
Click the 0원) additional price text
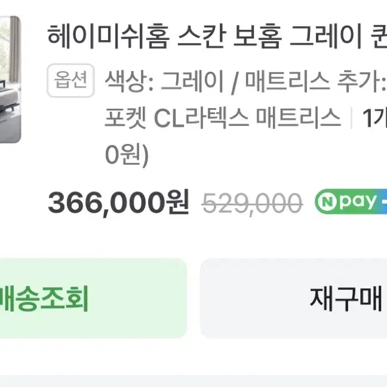[x=127, y=155]
